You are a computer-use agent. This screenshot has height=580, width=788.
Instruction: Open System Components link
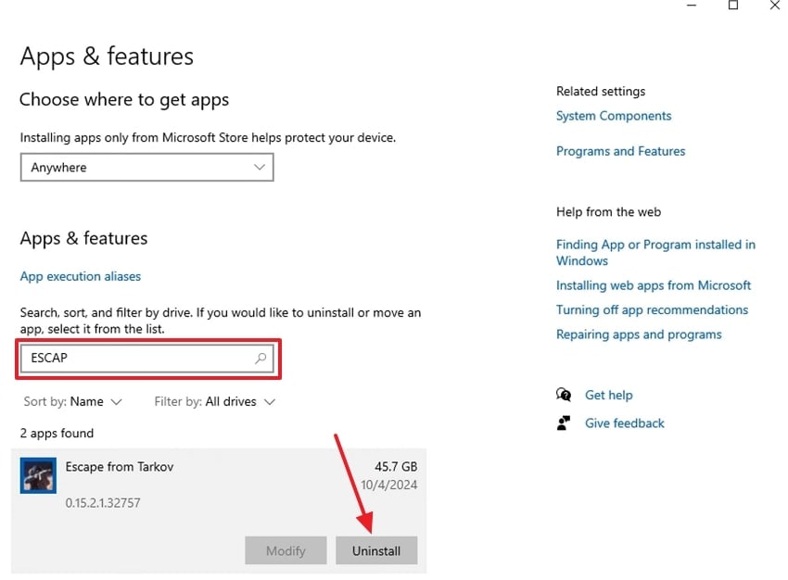(x=614, y=116)
